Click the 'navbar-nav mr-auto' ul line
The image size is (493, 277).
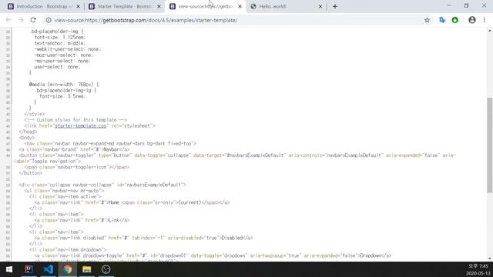pyautogui.click(x=64, y=191)
